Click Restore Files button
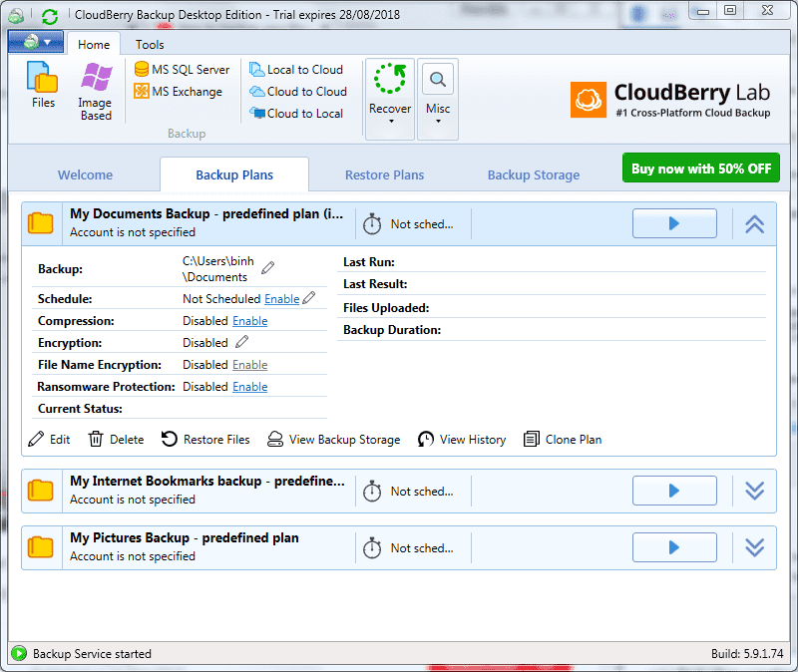 [x=205, y=440]
